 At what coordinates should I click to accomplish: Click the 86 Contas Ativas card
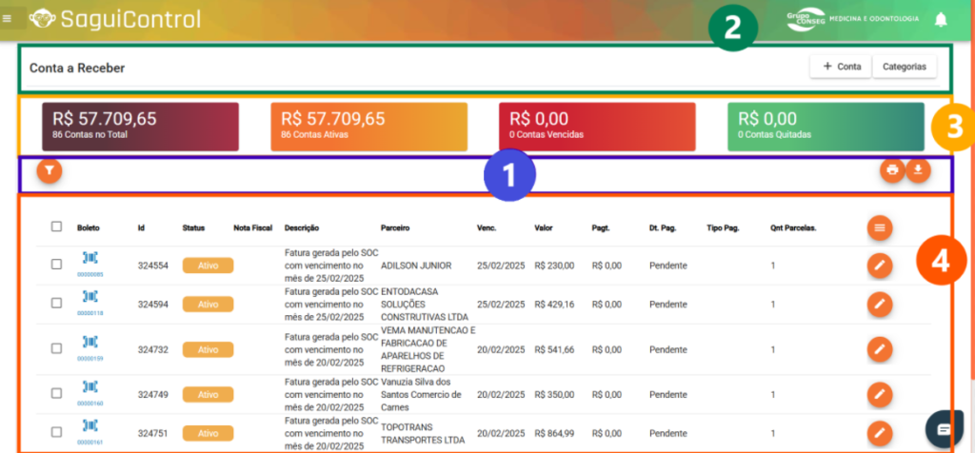pyautogui.click(x=368, y=126)
